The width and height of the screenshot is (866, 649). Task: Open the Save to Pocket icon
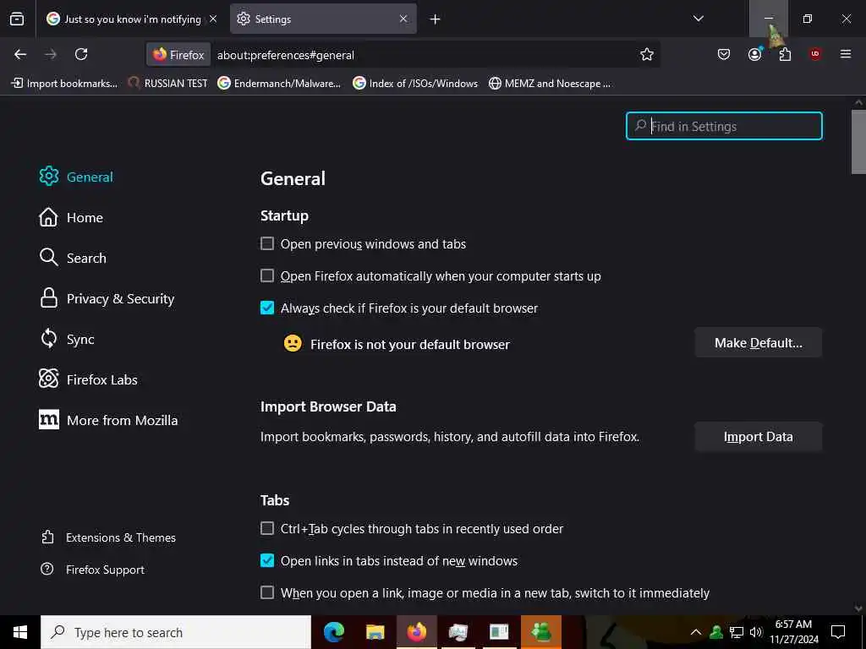point(724,54)
